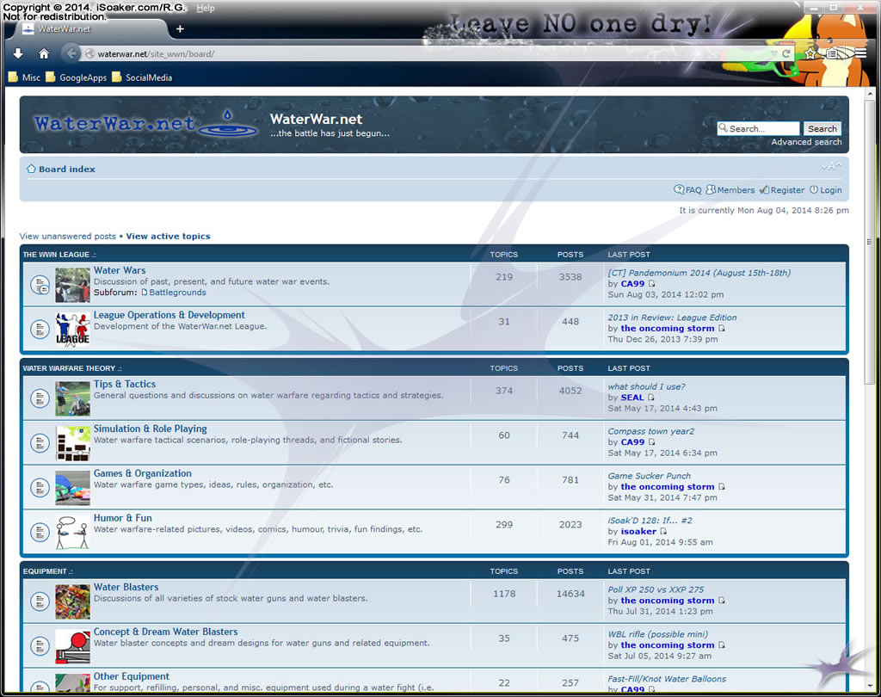Open the SocialMedia bookmarks folder
This screenshot has width=881, height=697.
pos(142,77)
